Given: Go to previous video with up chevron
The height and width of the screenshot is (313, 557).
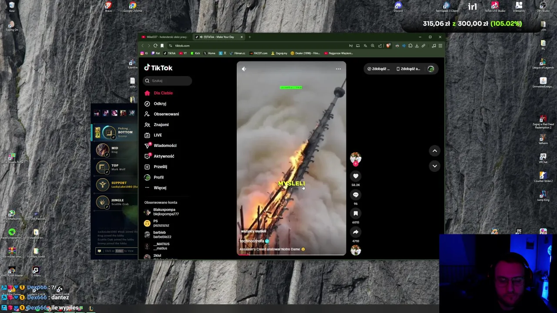Looking at the screenshot, I should (x=434, y=151).
